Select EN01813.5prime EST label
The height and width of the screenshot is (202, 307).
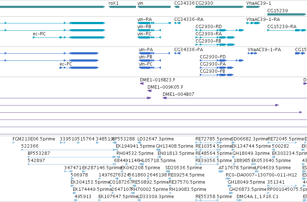pos(176,153)
